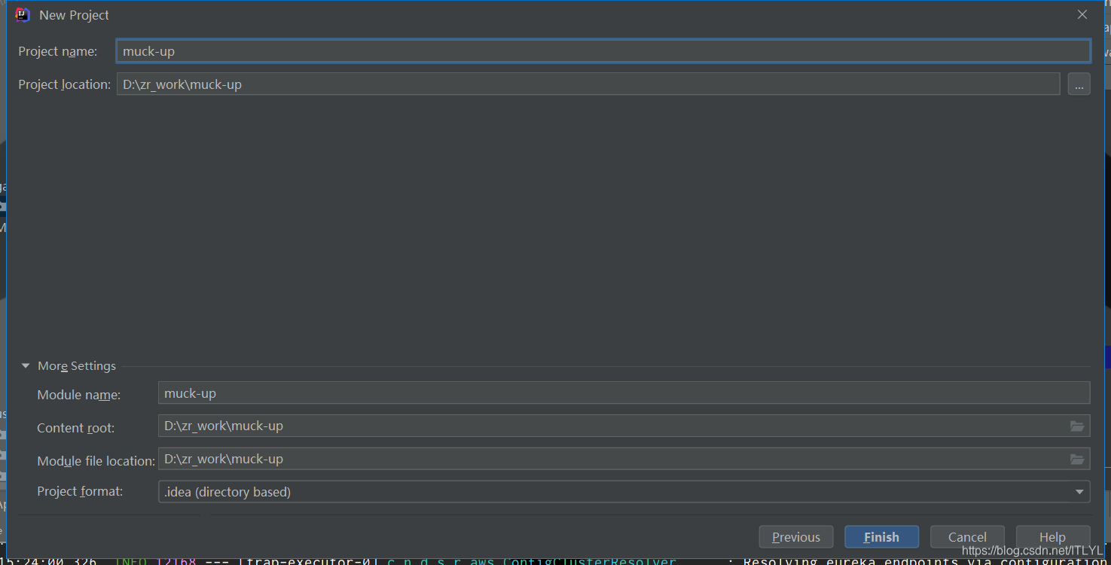Browse folder icon for Content root
This screenshot has height=565, width=1111.
[1077, 426]
